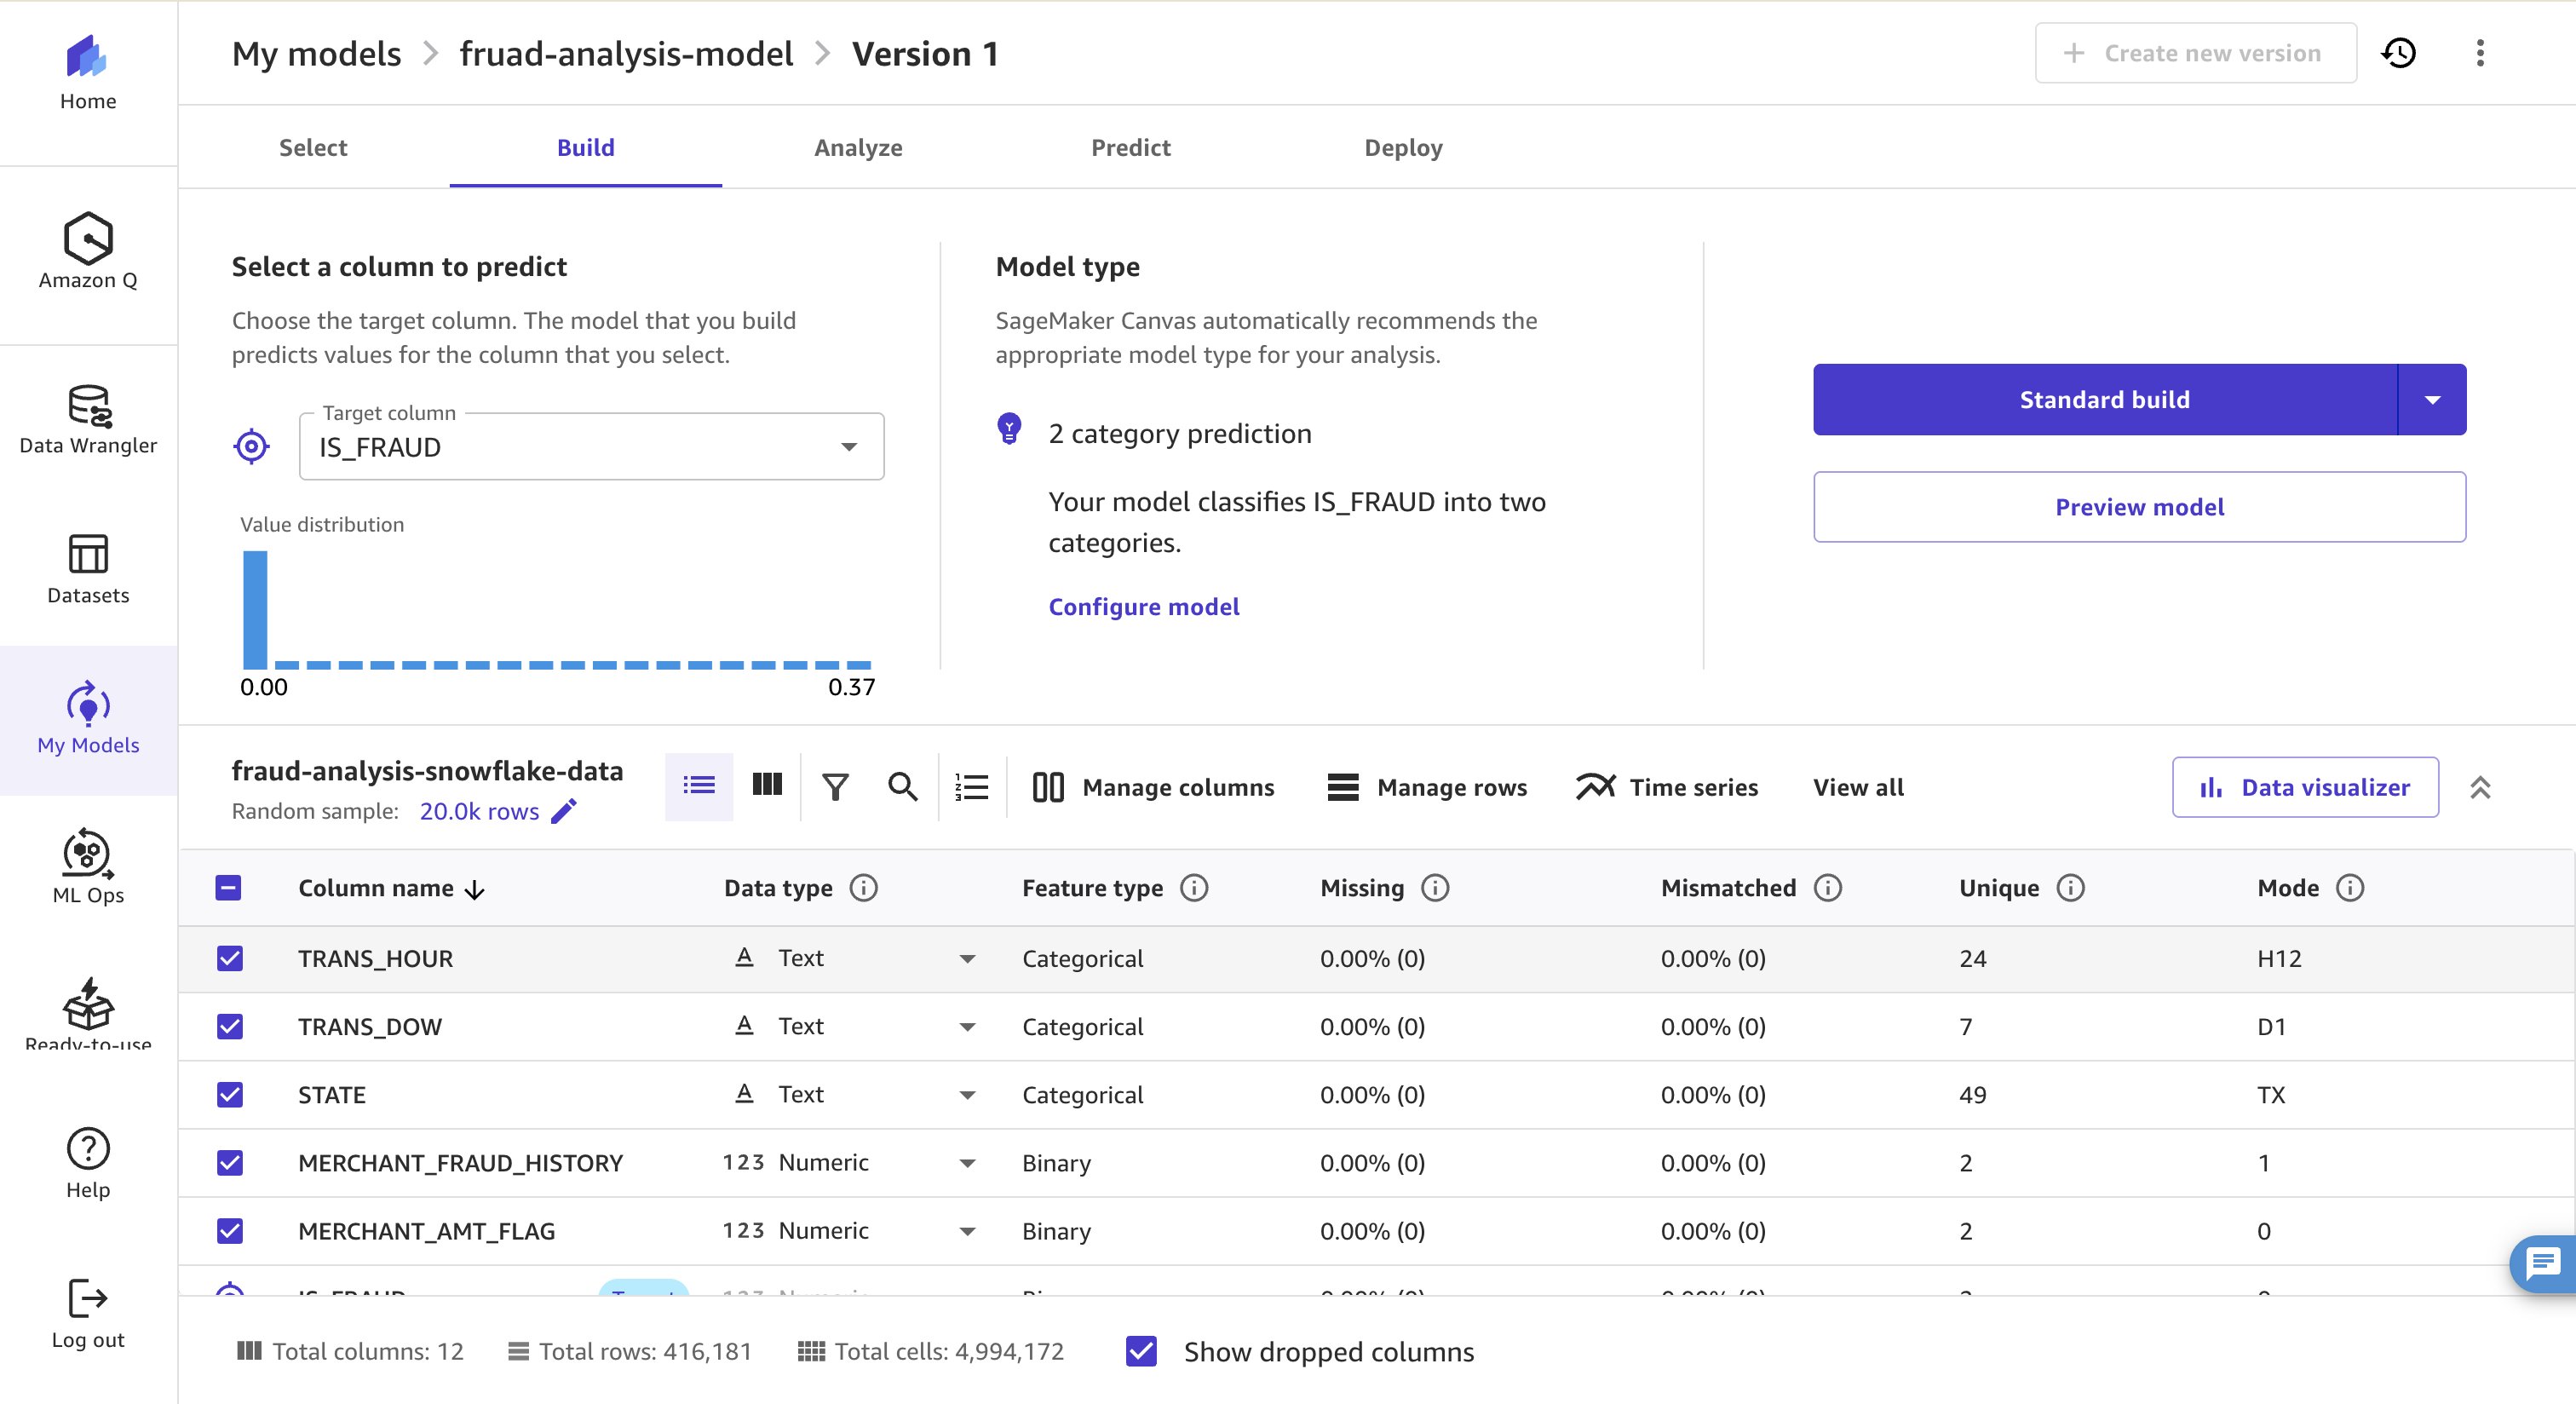The height and width of the screenshot is (1404, 2576).
Task: Select the Total rows: 416,181 text
Action: [x=644, y=1351]
